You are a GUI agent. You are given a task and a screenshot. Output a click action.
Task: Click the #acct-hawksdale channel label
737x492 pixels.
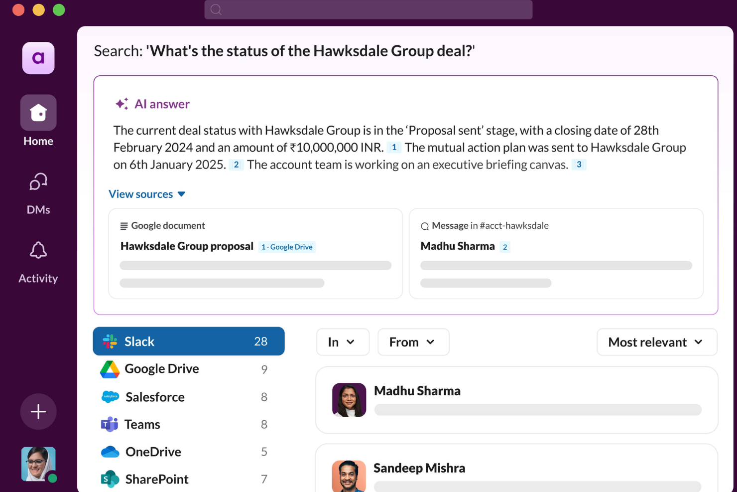pos(514,226)
